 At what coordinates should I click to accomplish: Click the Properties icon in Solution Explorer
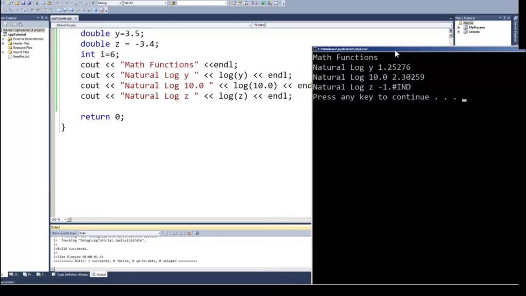[6, 24]
